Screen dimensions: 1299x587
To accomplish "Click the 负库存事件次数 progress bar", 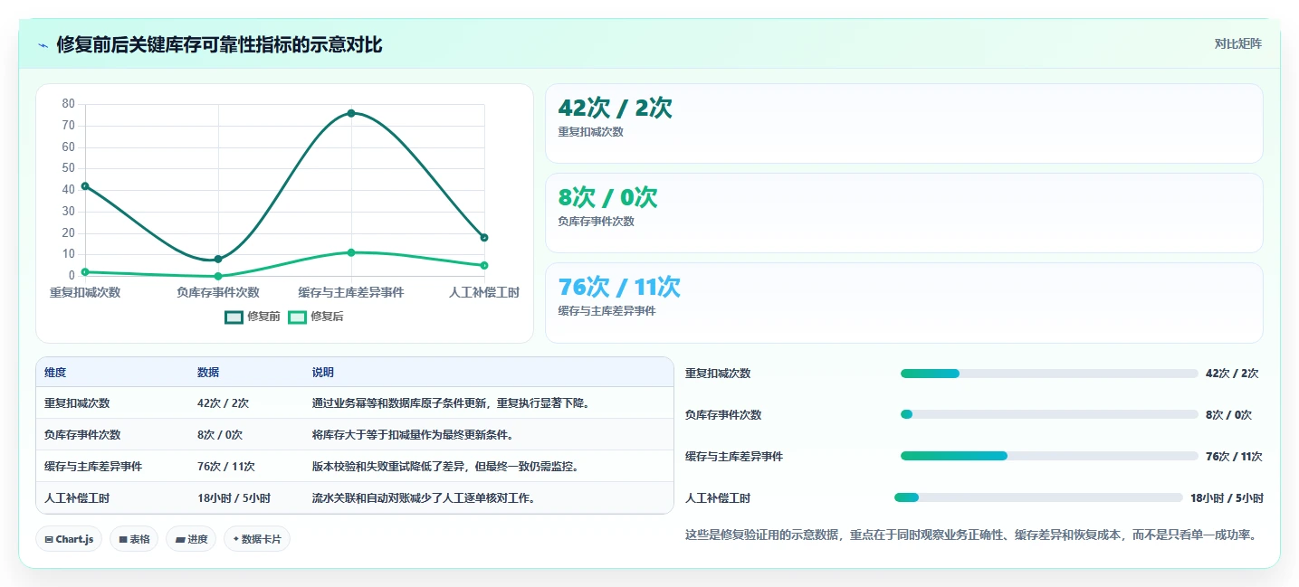I will [1049, 414].
